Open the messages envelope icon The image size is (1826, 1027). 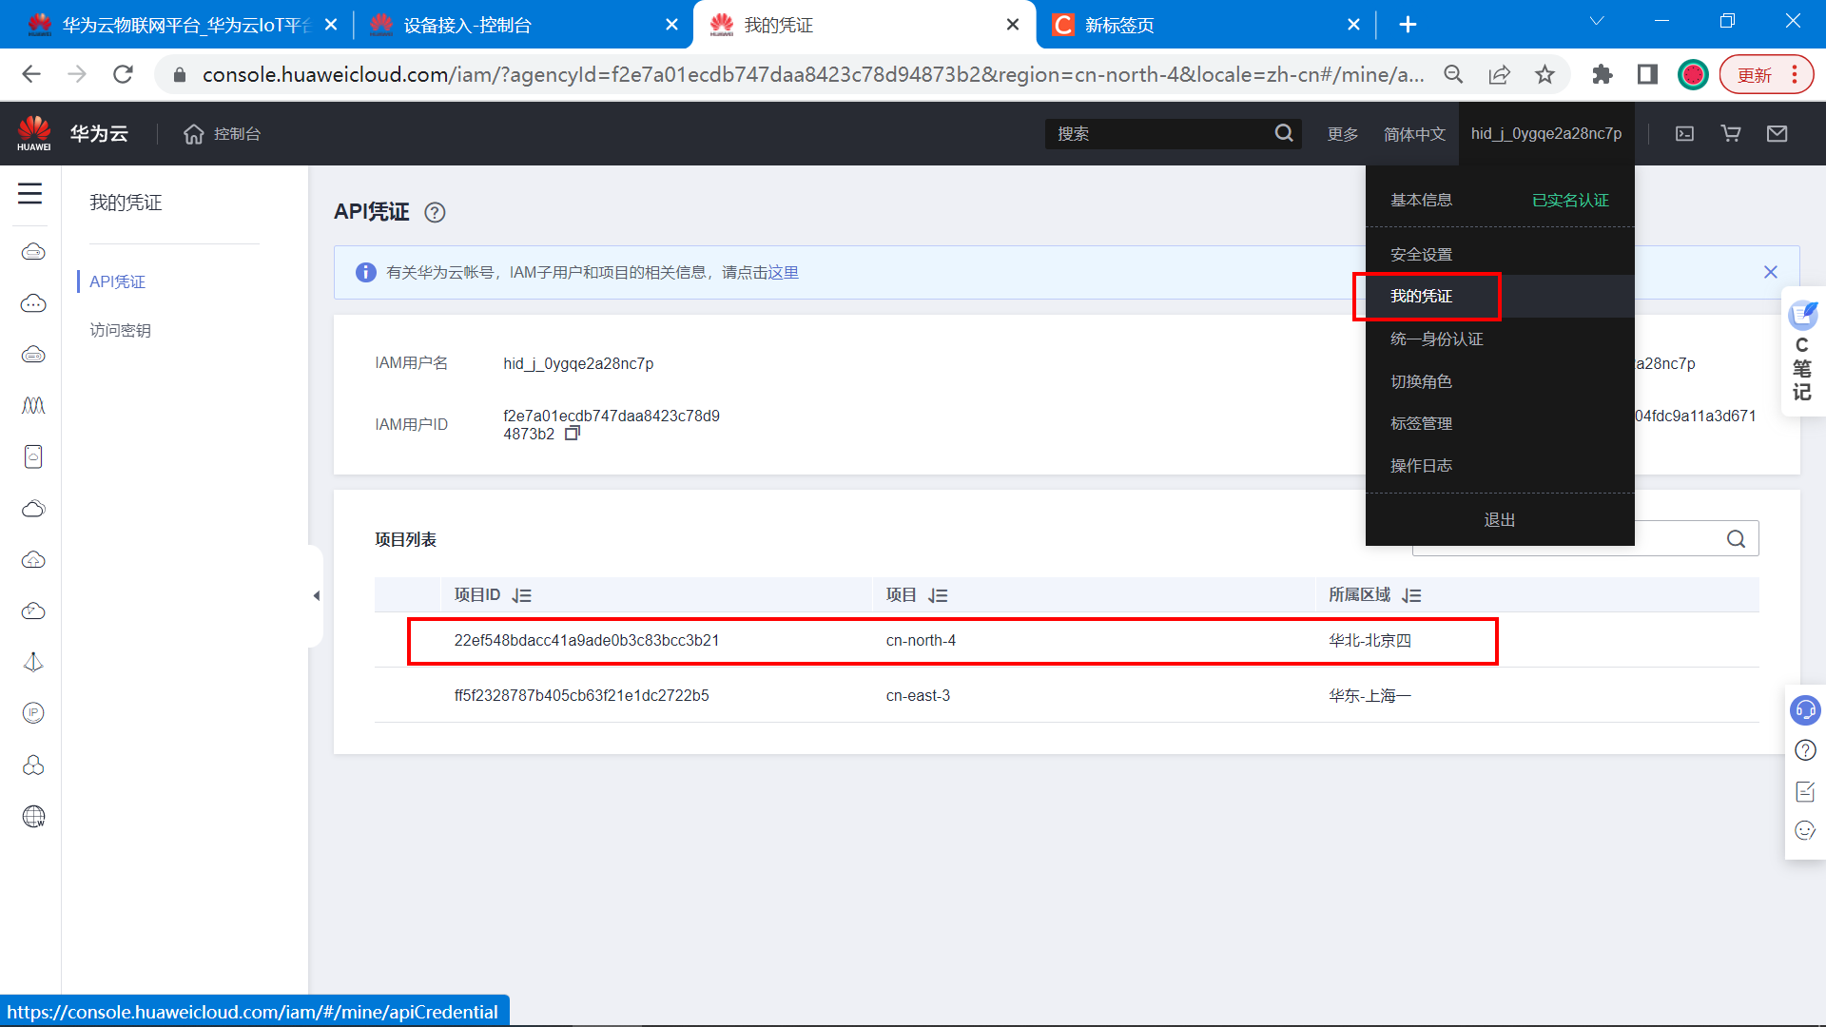tap(1777, 134)
